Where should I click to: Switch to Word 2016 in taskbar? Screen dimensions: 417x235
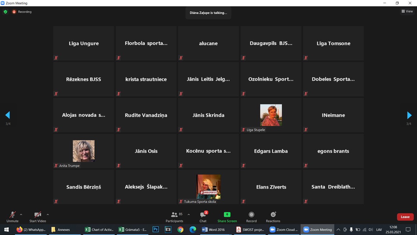214,229
